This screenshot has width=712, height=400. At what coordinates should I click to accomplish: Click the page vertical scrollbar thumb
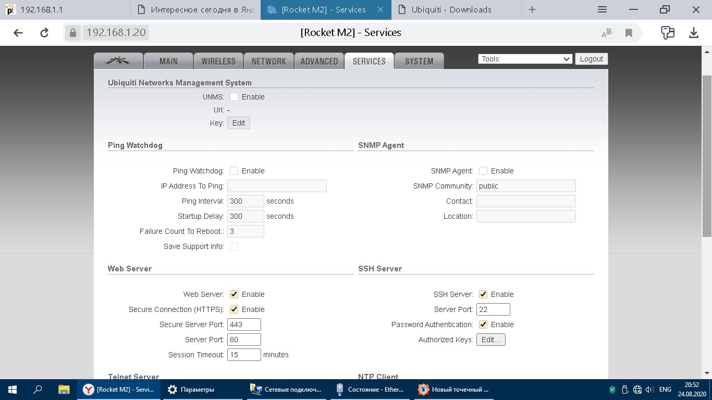707,156
